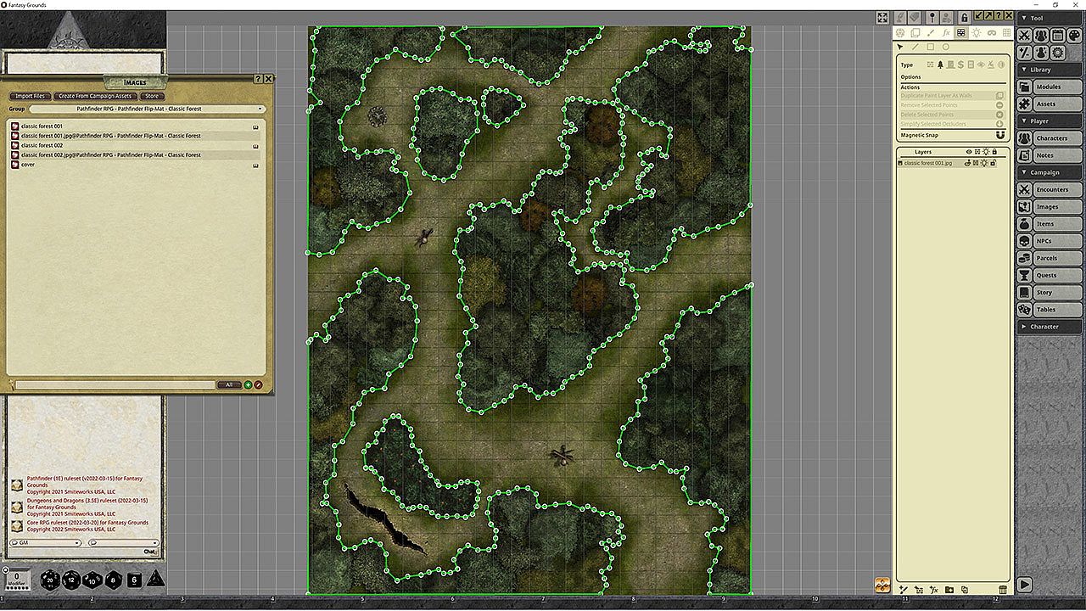1086x611 pixels.
Task: Click the Store button
Action: (x=151, y=96)
